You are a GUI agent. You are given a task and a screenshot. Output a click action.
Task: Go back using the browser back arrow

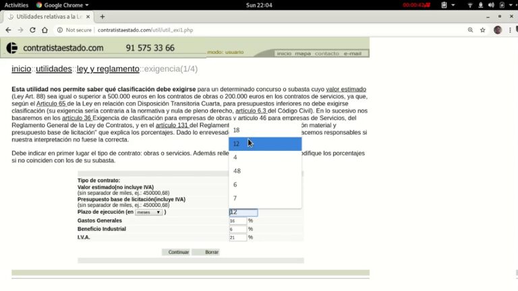click(x=8, y=30)
